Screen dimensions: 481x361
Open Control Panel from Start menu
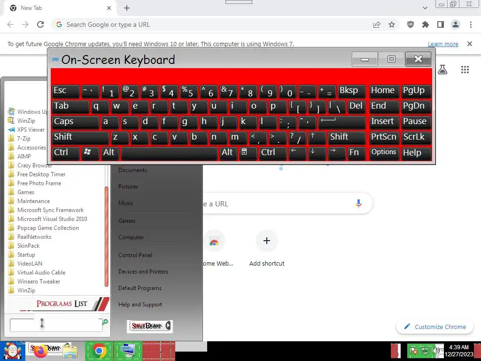pyautogui.click(x=135, y=255)
